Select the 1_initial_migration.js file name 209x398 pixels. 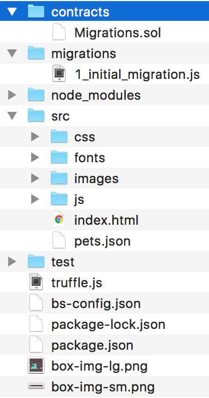coord(137,75)
